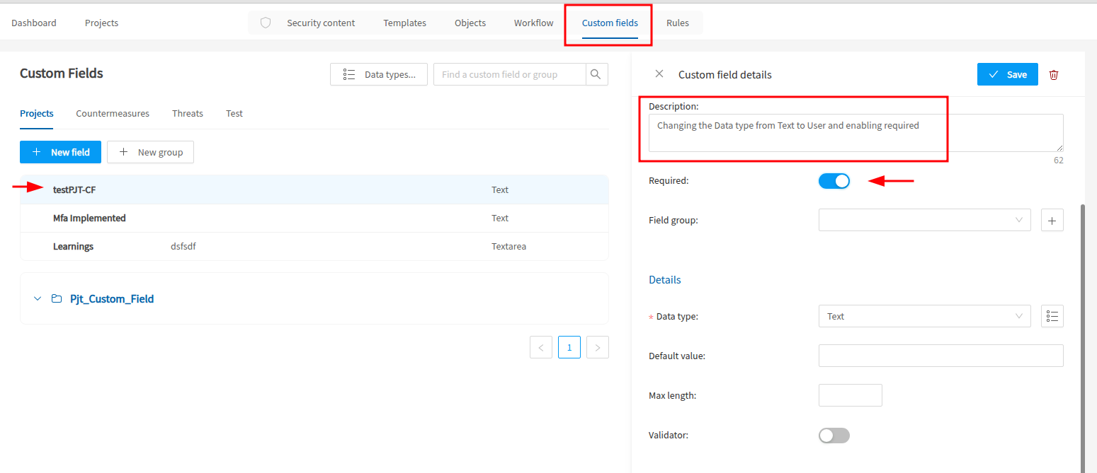Viewport: 1097px width, 473px height.
Task: Click the Textarea type cell
Action: coord(508,247)
